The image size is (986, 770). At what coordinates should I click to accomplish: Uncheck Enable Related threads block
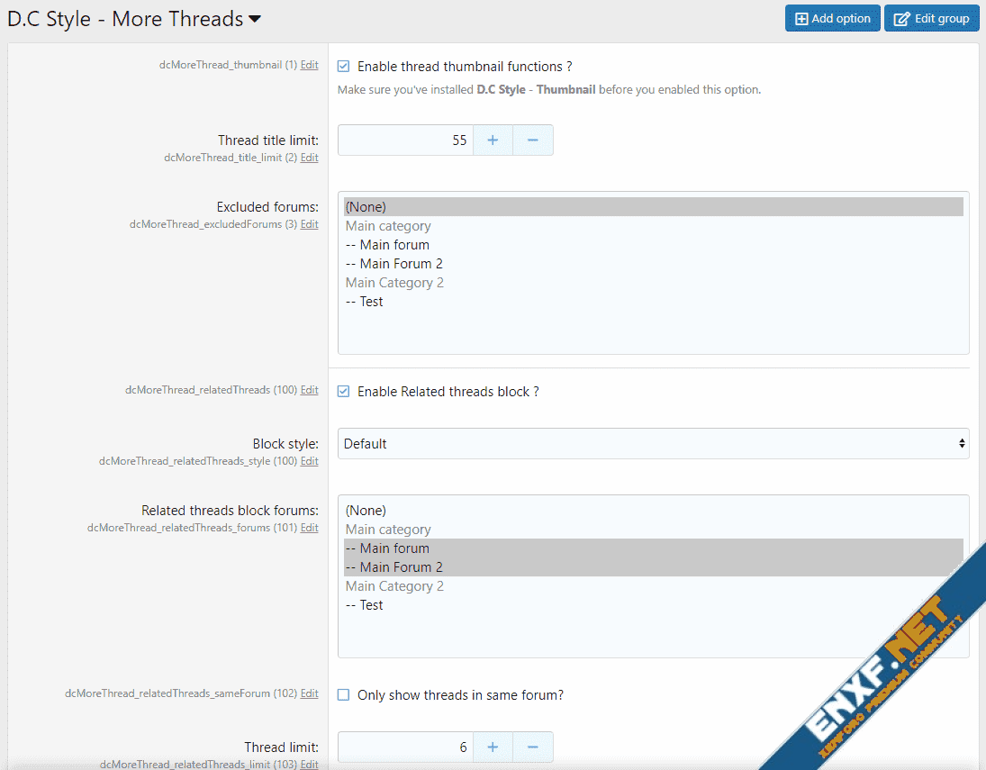tap(343, 392)
